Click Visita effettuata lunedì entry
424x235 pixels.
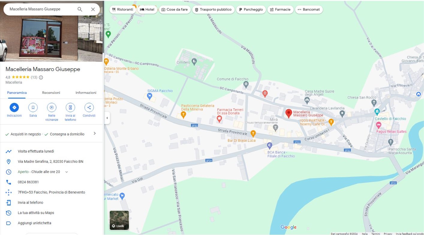tap(36, 151)
